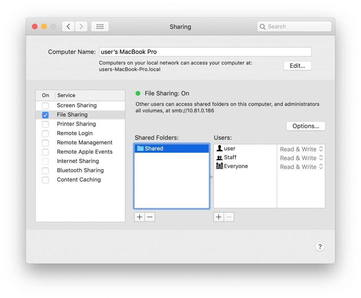Viewport: 361px width, 298px height.
Task: Show all preferences grid icon
Action: (100, 26)
